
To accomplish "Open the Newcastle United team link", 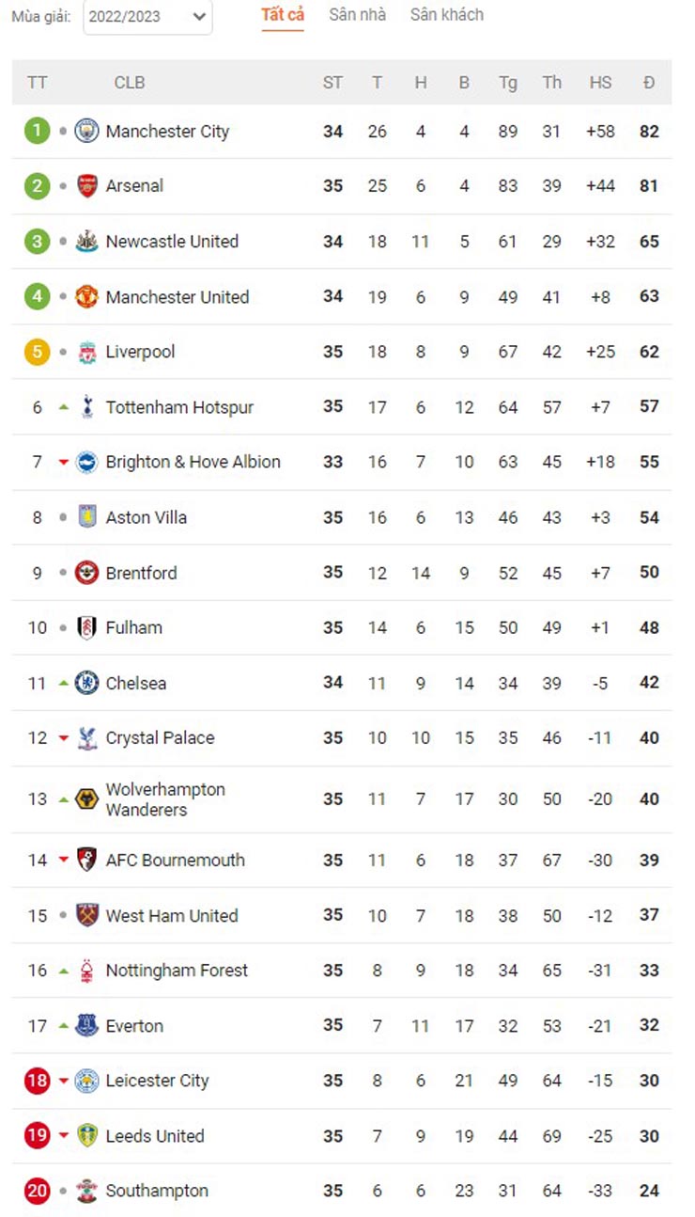I will click(x=172, y=241).
